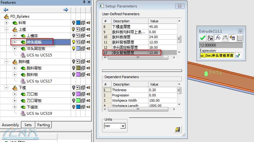Viewport: 254px width, 142px height.
Task: Toggle the light bulb visibility for 冲头背板
Action: 74,42
